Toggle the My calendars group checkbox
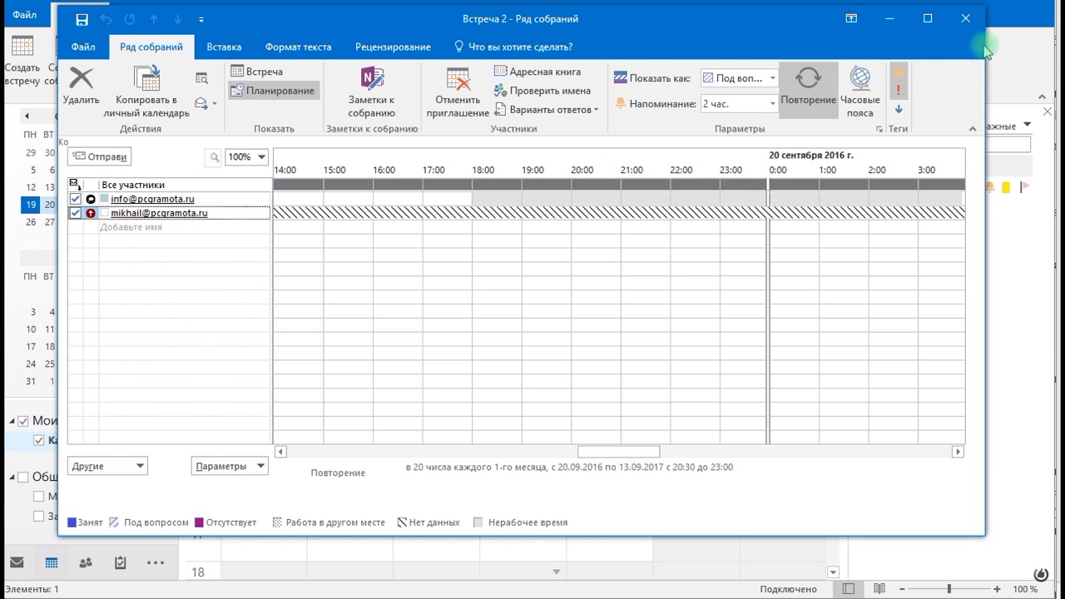 click(x=23, y=421)
